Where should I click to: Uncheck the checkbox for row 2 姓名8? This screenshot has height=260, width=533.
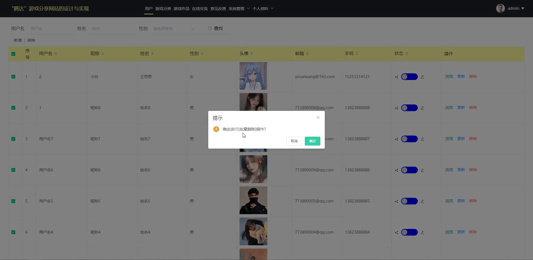coord(13,108)
